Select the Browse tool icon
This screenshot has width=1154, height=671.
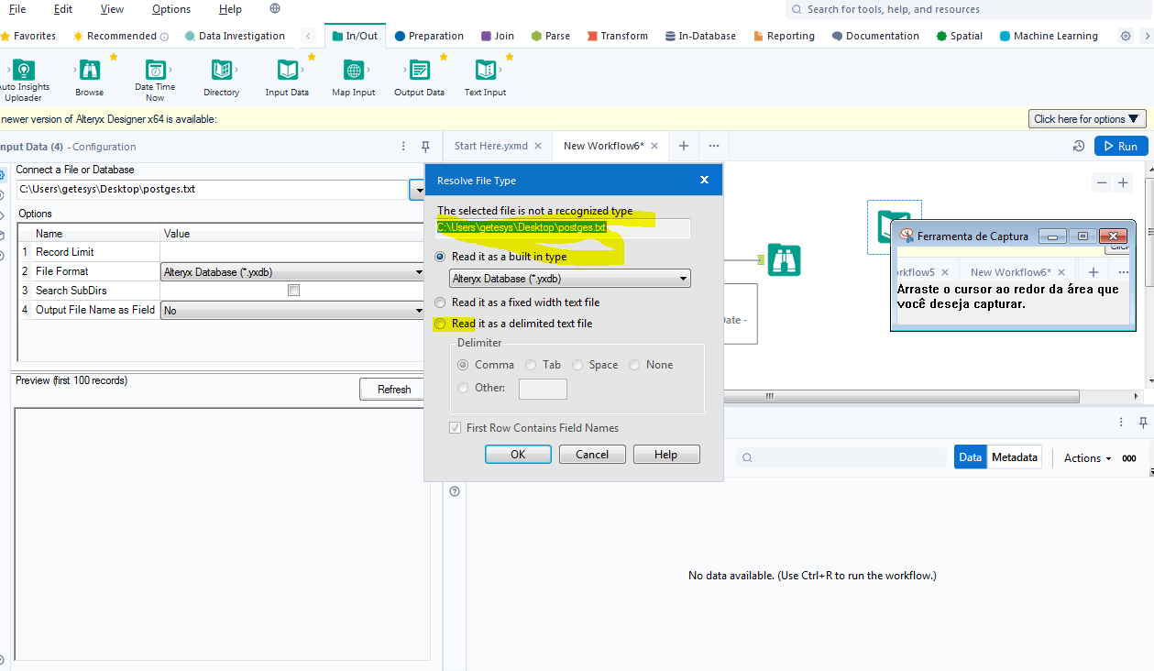tap(88, 69)
